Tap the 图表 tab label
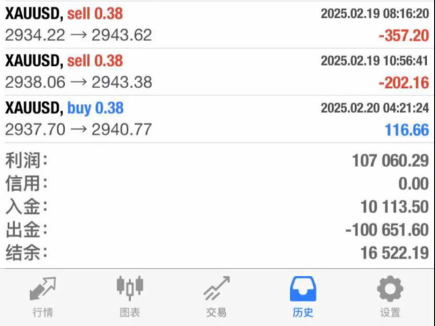Image resolution: width=435 pixels, height=326 pixels. (x=130, y=313)
